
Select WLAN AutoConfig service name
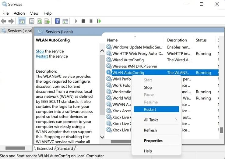pos(128,73)
